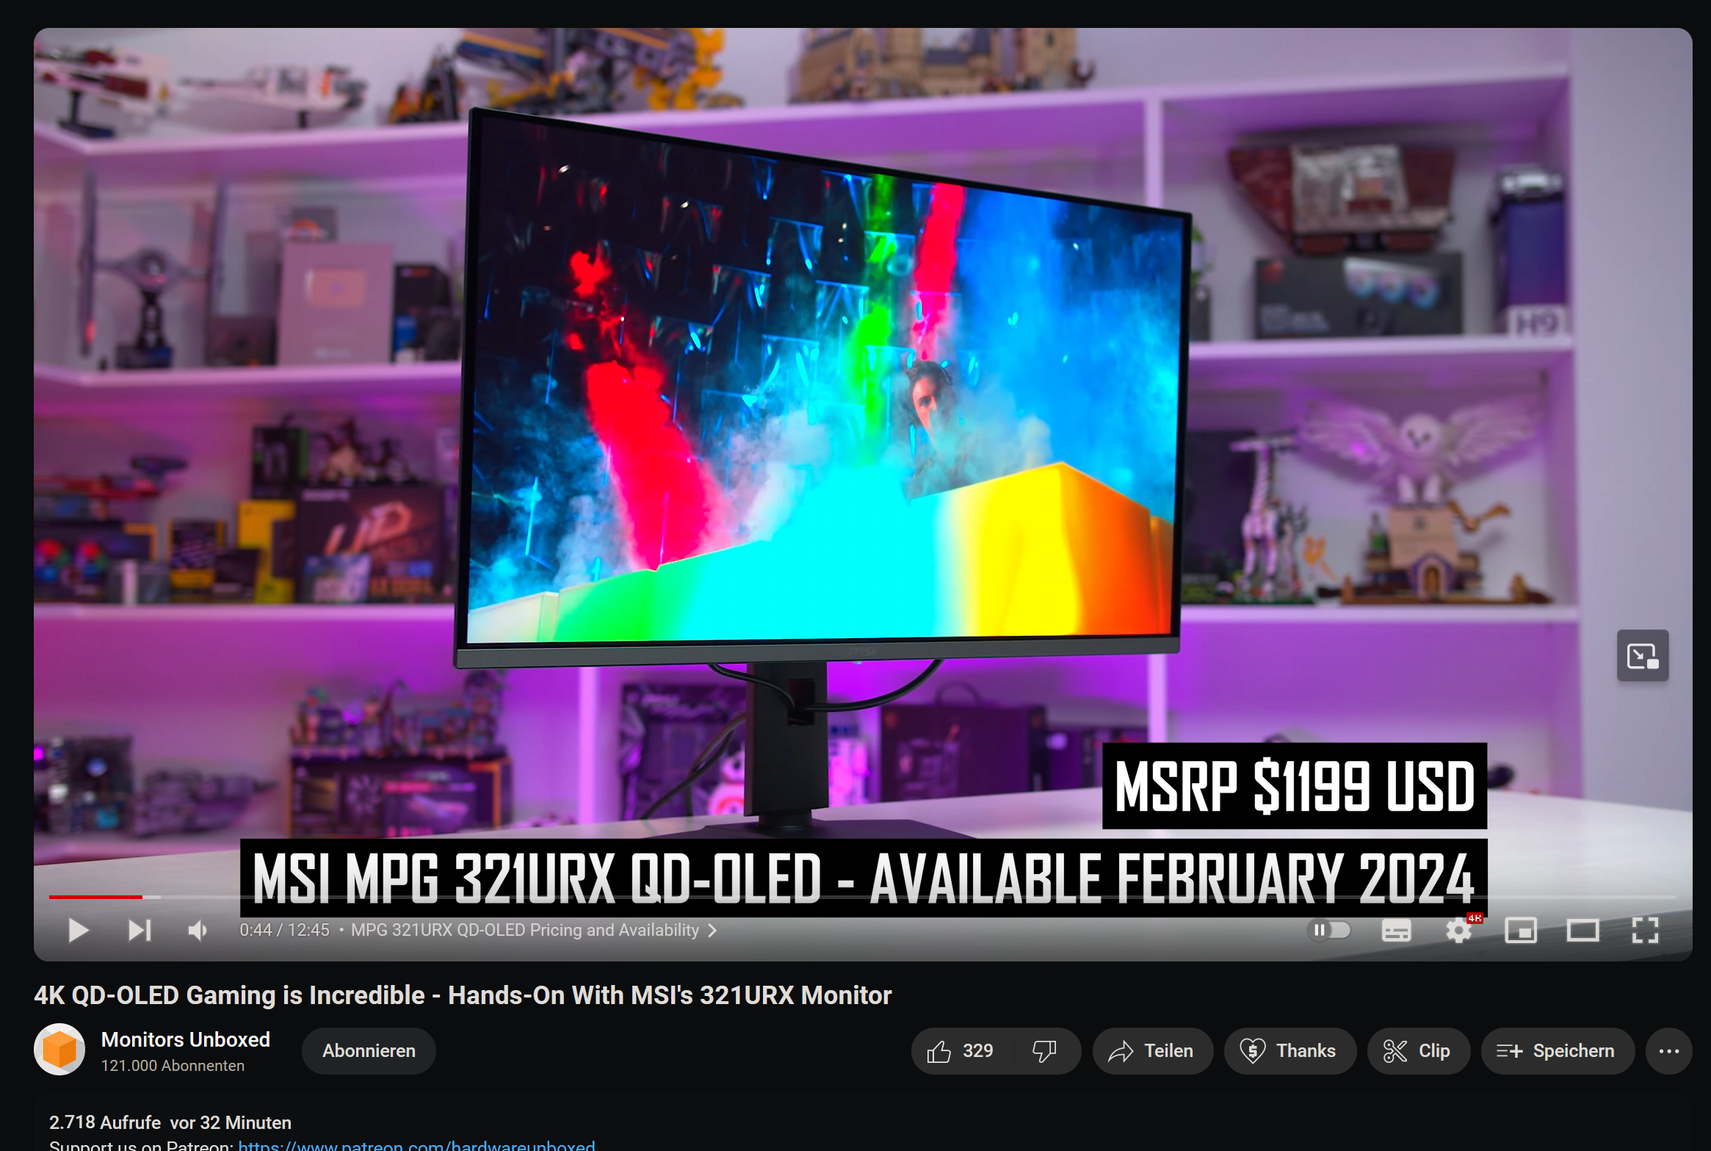Mute the video volume
The height and width of the screenshot is (1151, 1711).
coord(198,930)
